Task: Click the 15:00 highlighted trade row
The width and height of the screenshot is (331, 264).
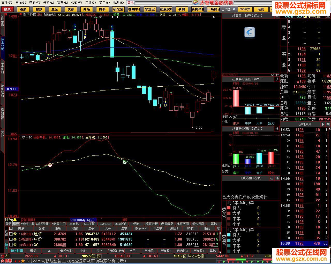Action: pos(304,243)
